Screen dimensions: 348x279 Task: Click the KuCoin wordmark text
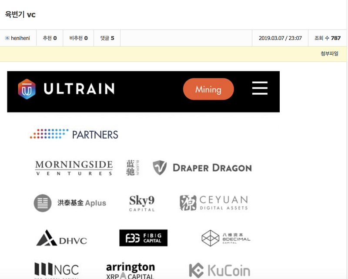click(229, 270)
